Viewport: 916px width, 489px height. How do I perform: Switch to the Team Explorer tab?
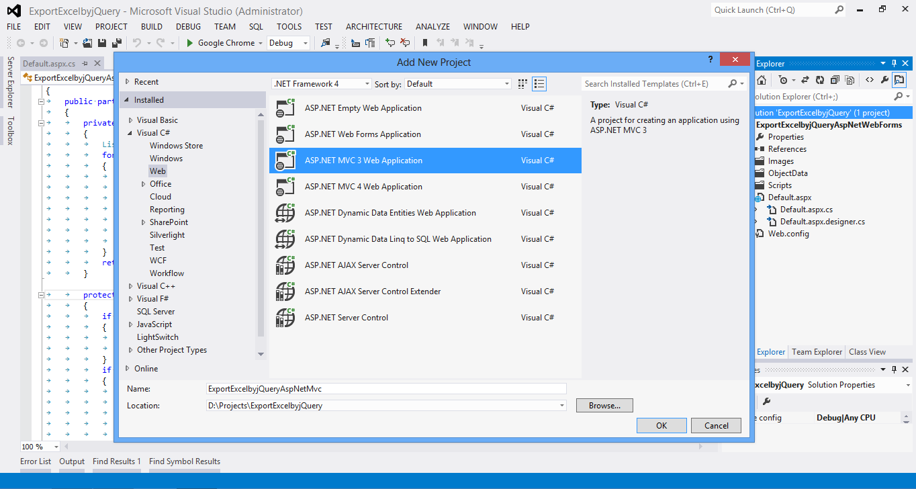[x=817, y=352]
